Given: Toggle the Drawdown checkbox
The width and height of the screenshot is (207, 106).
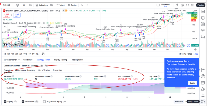Looking at the screenshot, I should 23,102.
